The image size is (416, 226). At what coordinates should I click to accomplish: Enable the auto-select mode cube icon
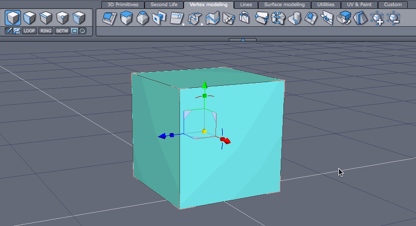pos(79,18)
